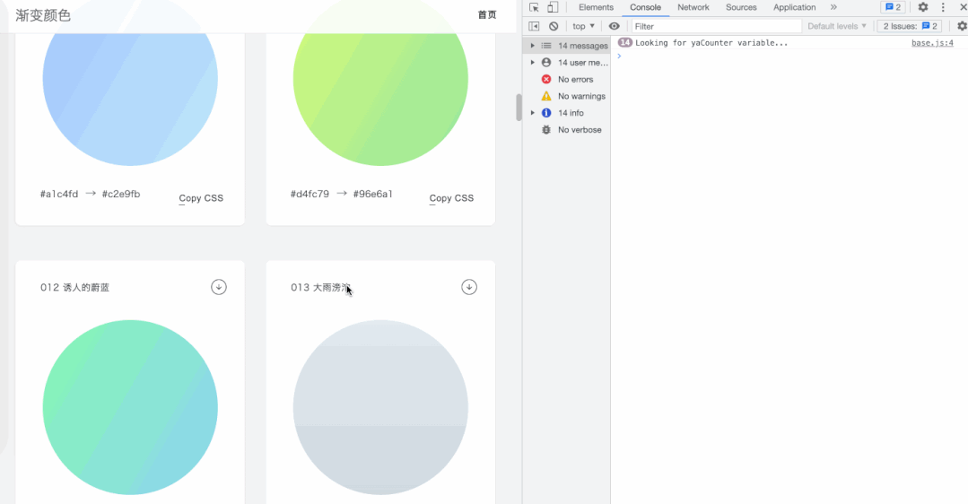
Task: Copy CSS for #d4fc79 gradient
Action: point(452,198)
